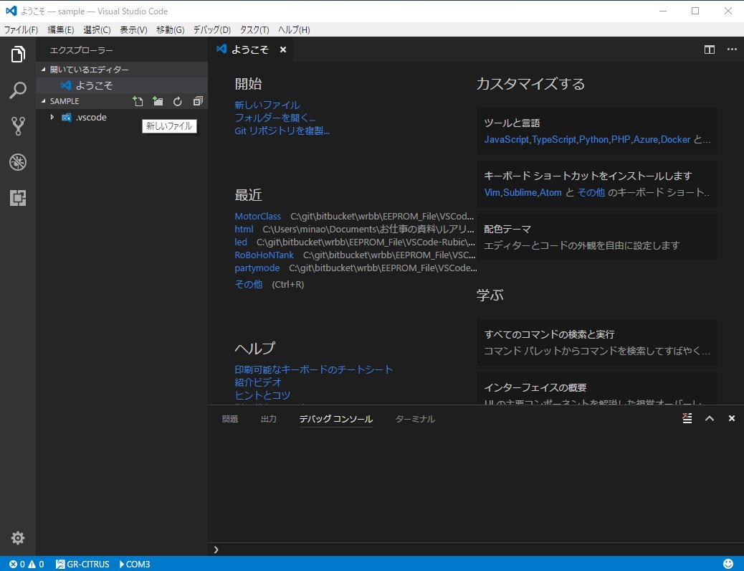Close the bottom panel
This screenshot has height=571, width=744.
(732, 418)
